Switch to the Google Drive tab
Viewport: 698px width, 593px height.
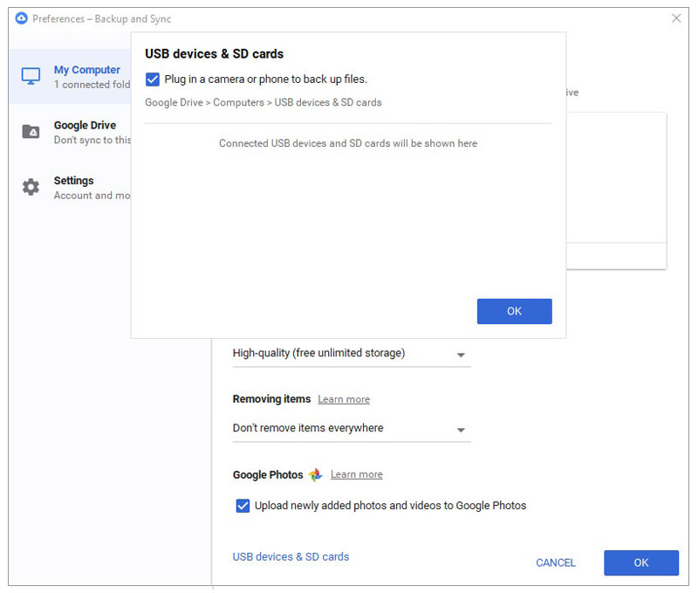[x=71, y=133]
